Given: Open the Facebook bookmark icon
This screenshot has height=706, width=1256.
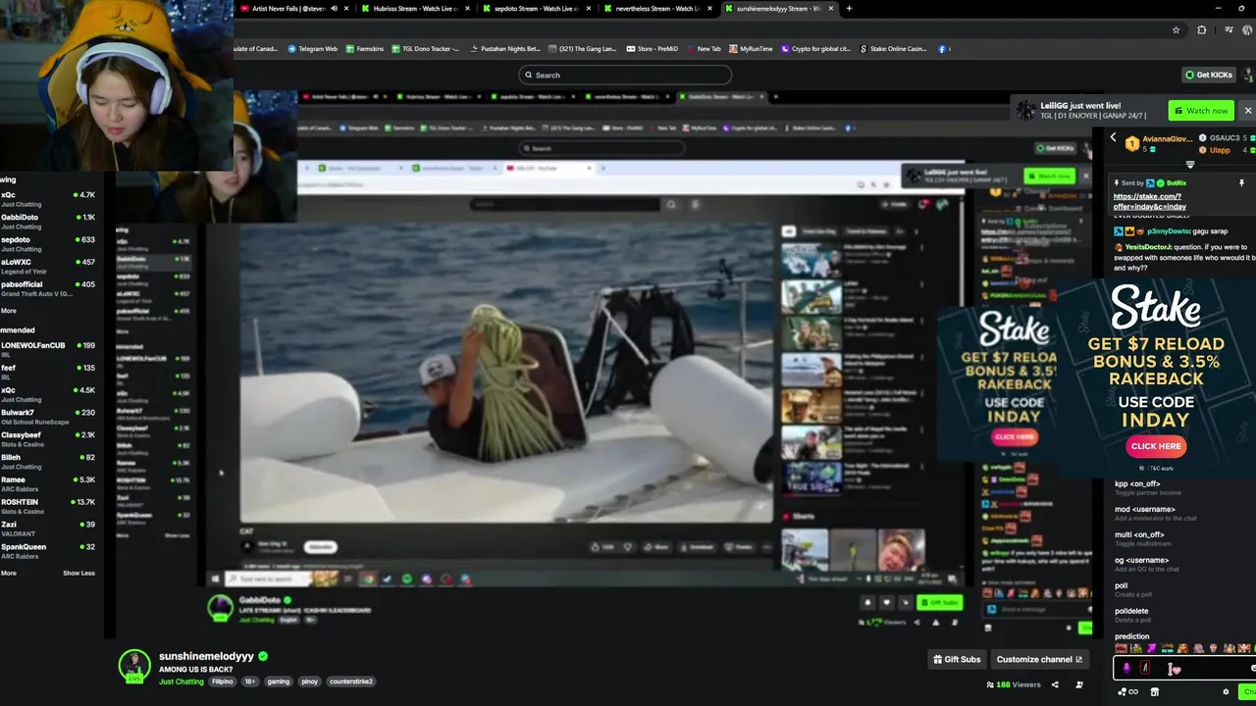Looking at the screenshot, I should [942, 49].
